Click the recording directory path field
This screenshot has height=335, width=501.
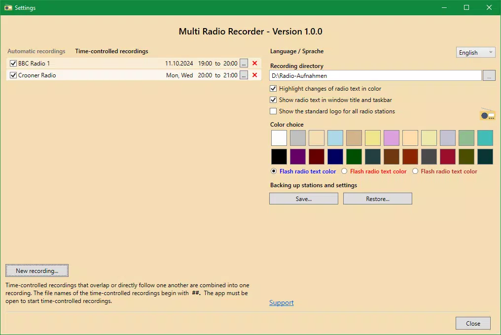click(x=375, y=76)
